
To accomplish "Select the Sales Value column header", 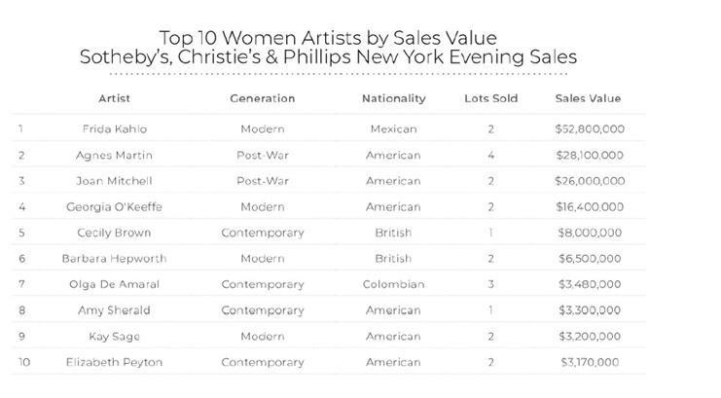I will coord(588,98).
